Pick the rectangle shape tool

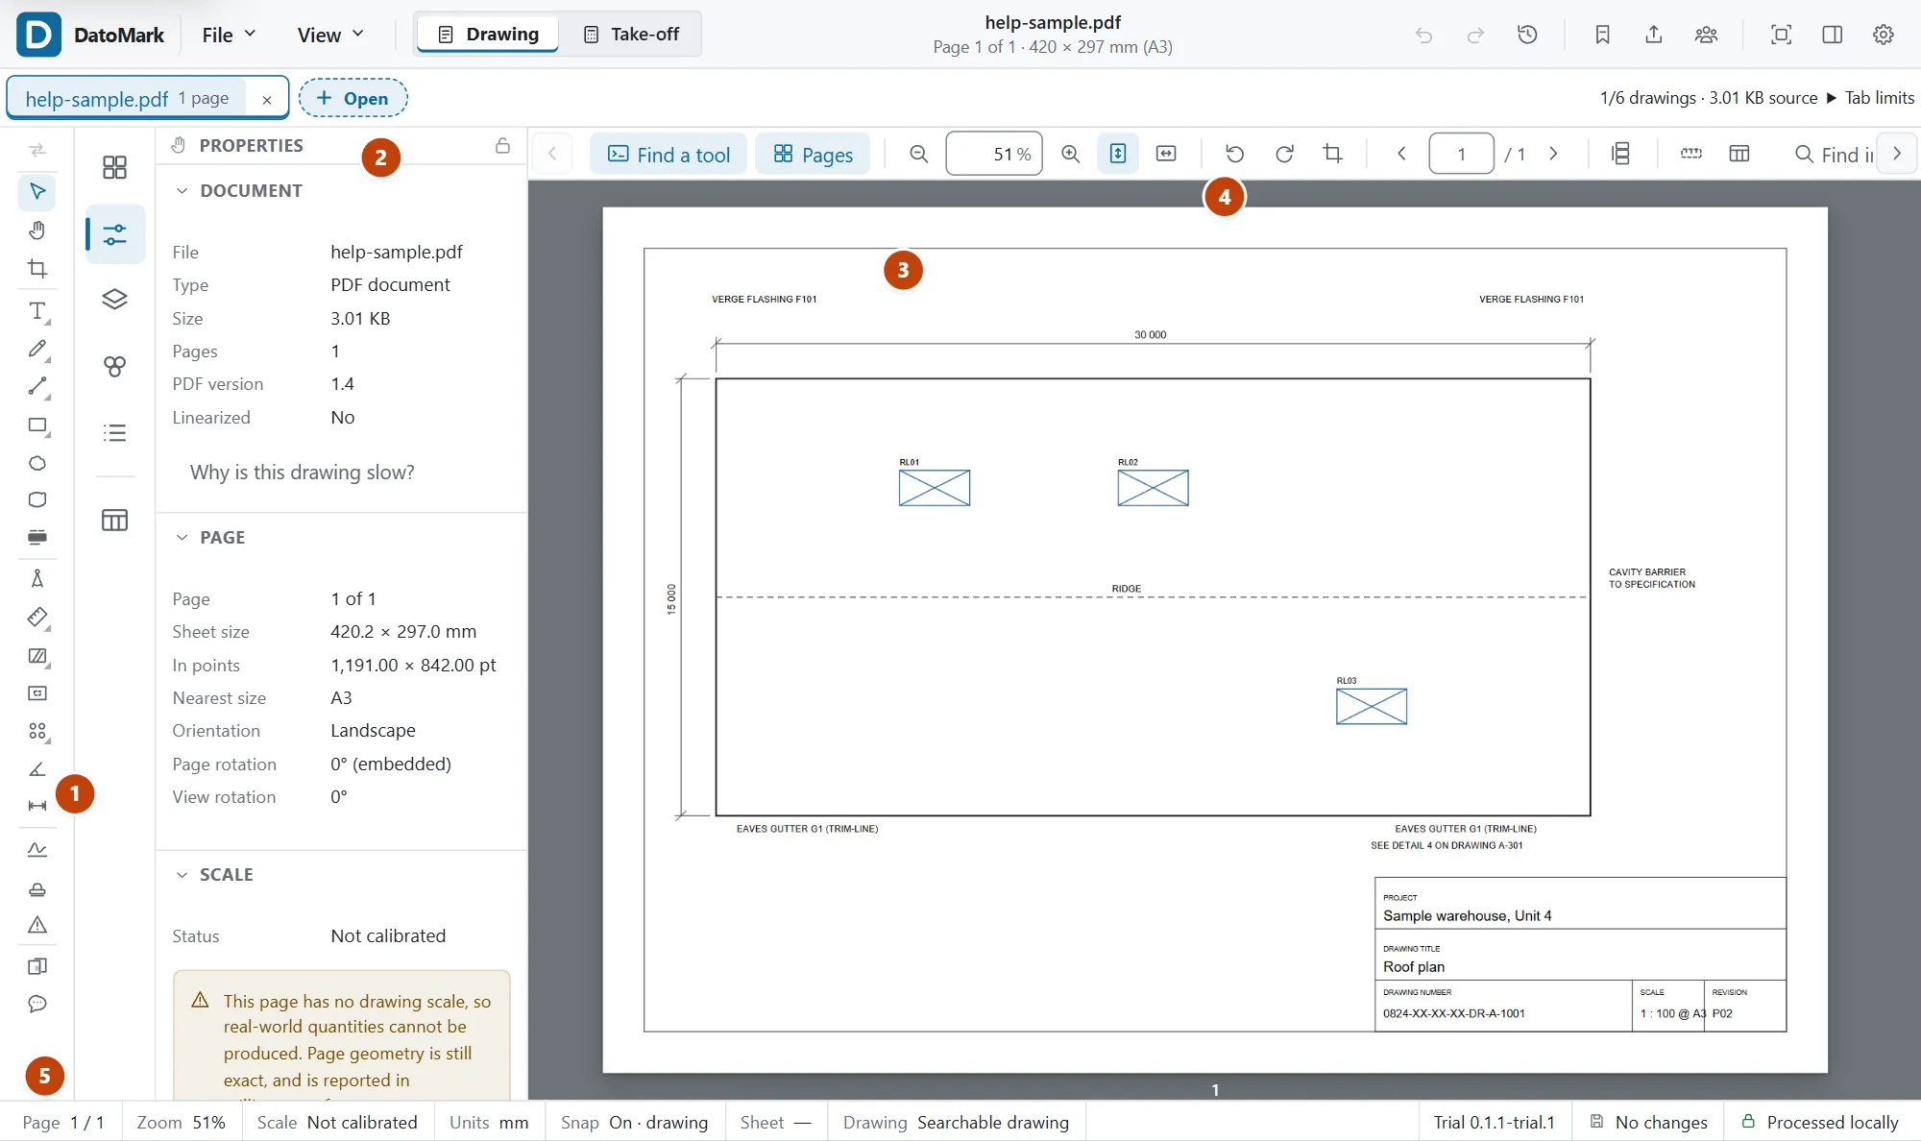(x=37, y=425)
